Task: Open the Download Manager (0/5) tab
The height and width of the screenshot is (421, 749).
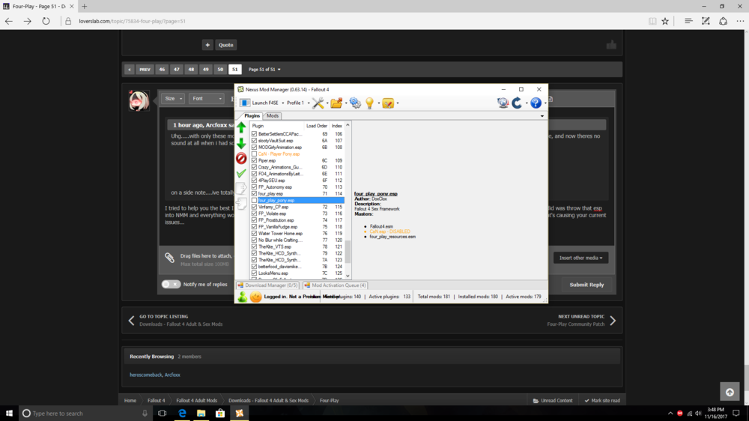Action: point(267,285)
